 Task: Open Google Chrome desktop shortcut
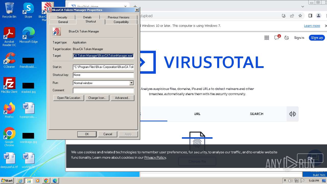[x=9, y=137]
